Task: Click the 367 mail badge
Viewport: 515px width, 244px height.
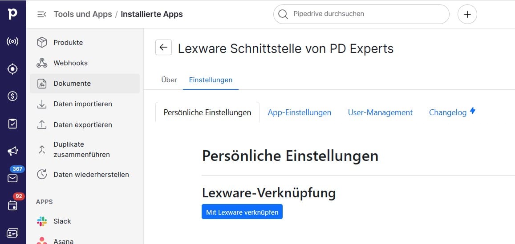Action: point(17,169)
